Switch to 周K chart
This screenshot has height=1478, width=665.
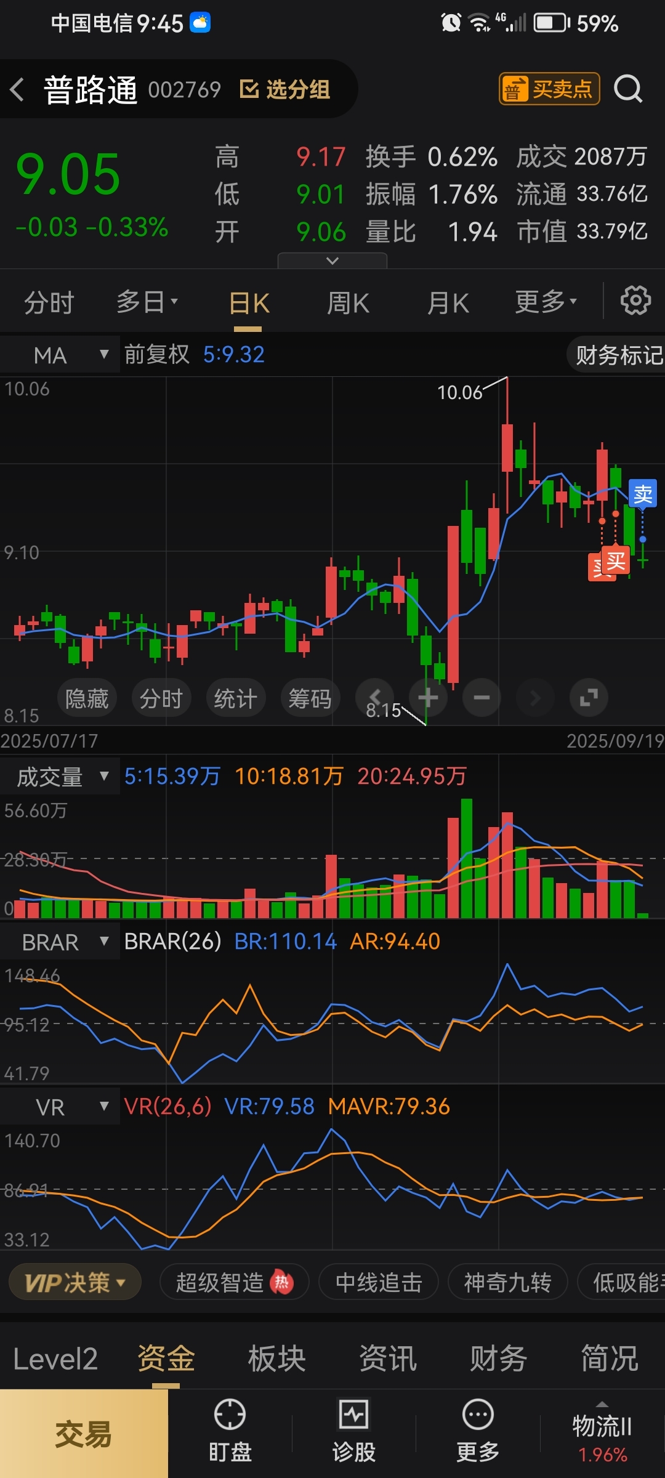[348, 303]
